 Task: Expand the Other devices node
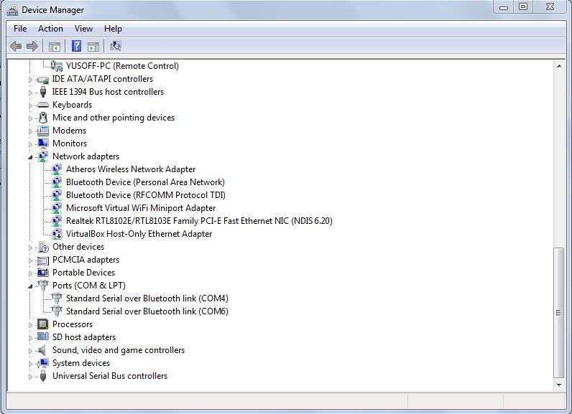click(x=31, y=248)
